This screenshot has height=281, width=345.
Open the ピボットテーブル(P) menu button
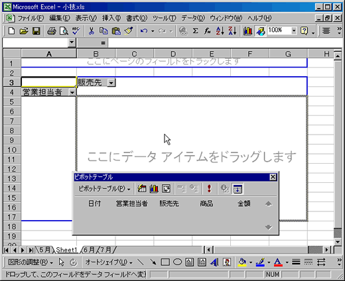point(104,189)
